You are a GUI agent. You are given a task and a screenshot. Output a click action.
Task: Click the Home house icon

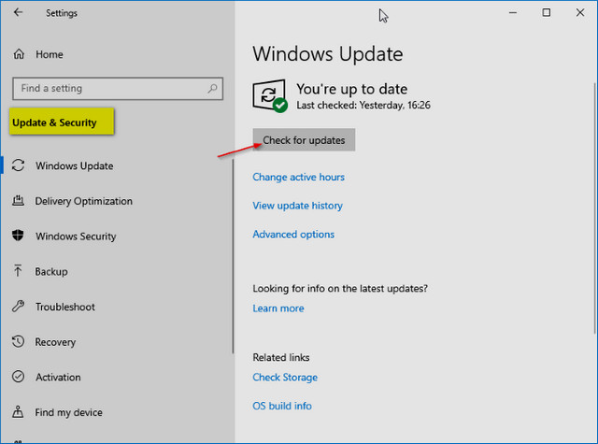click(19, 54)
